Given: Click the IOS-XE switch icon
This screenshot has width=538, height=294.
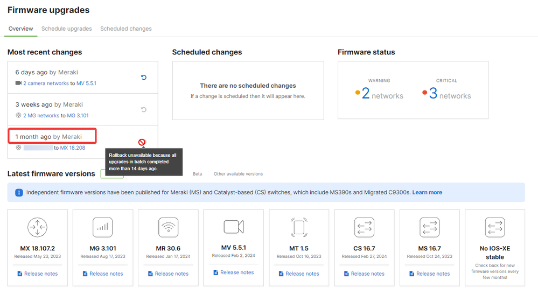Looking at the screenshot, I should pos(495,227).
